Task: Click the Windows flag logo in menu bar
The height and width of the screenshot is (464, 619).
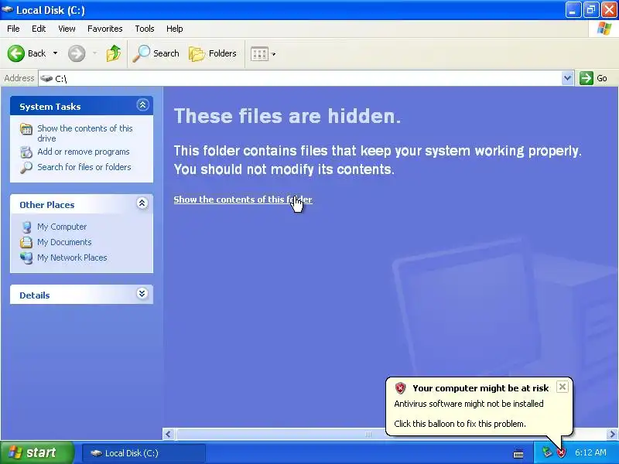Action: click(x=604, y=29)
